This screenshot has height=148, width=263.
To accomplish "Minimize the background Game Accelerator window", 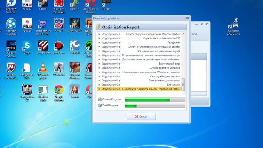I will pos(196,25).
